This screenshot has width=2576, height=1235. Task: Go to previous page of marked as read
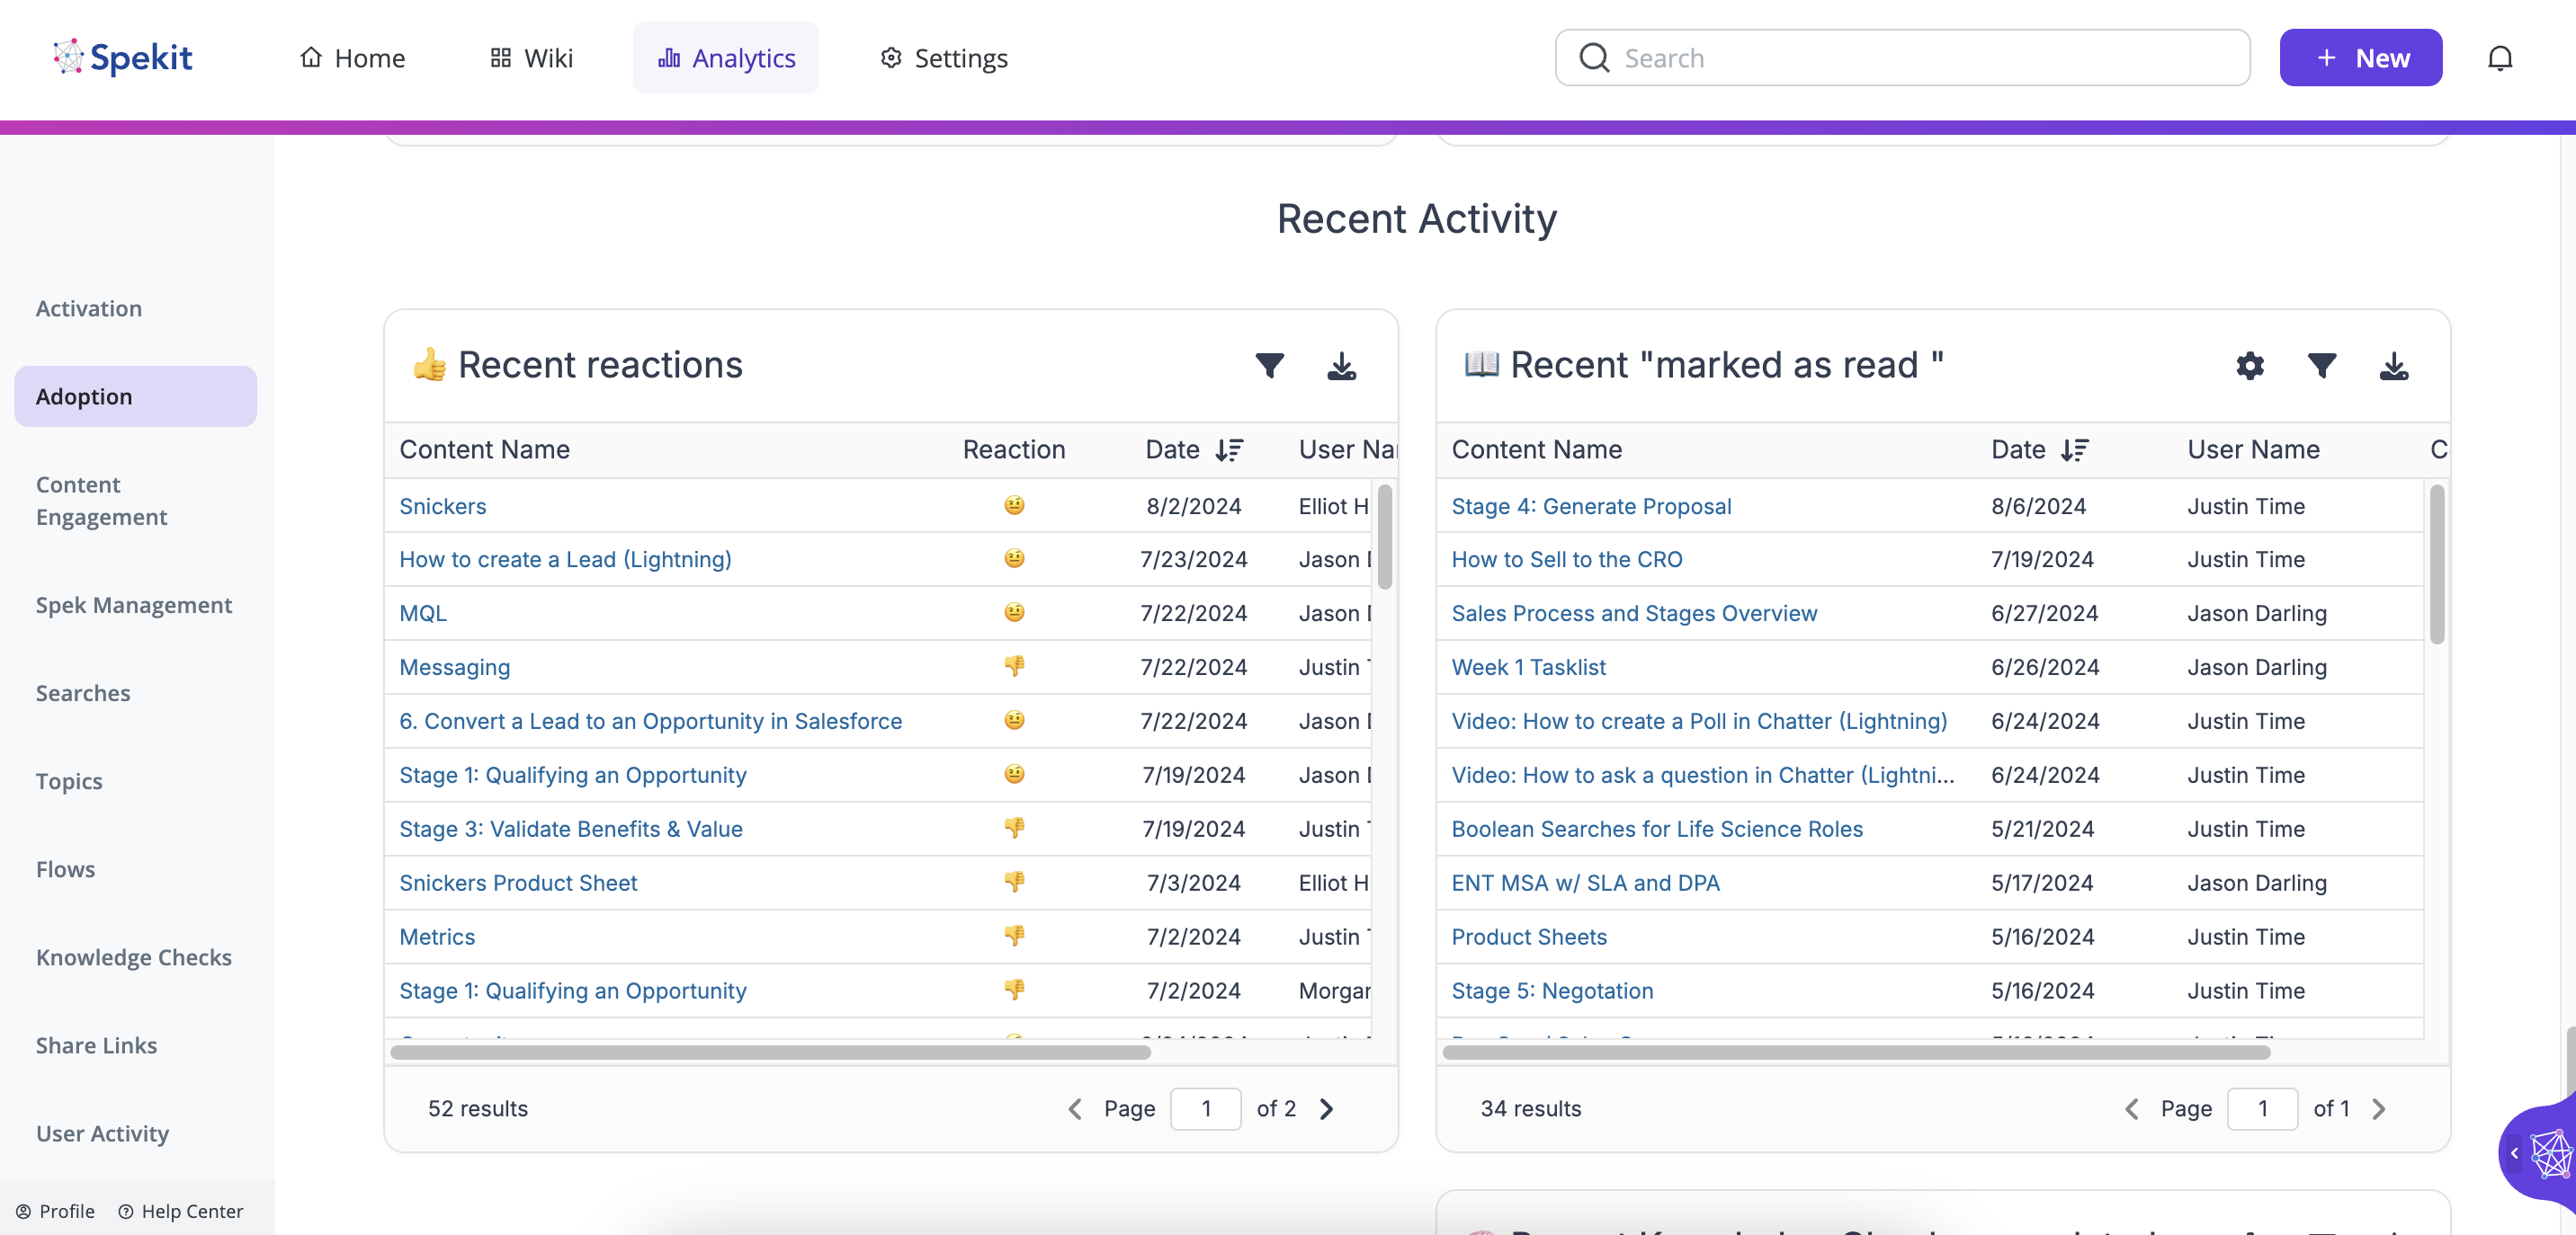click(x=2131, y=1108)
